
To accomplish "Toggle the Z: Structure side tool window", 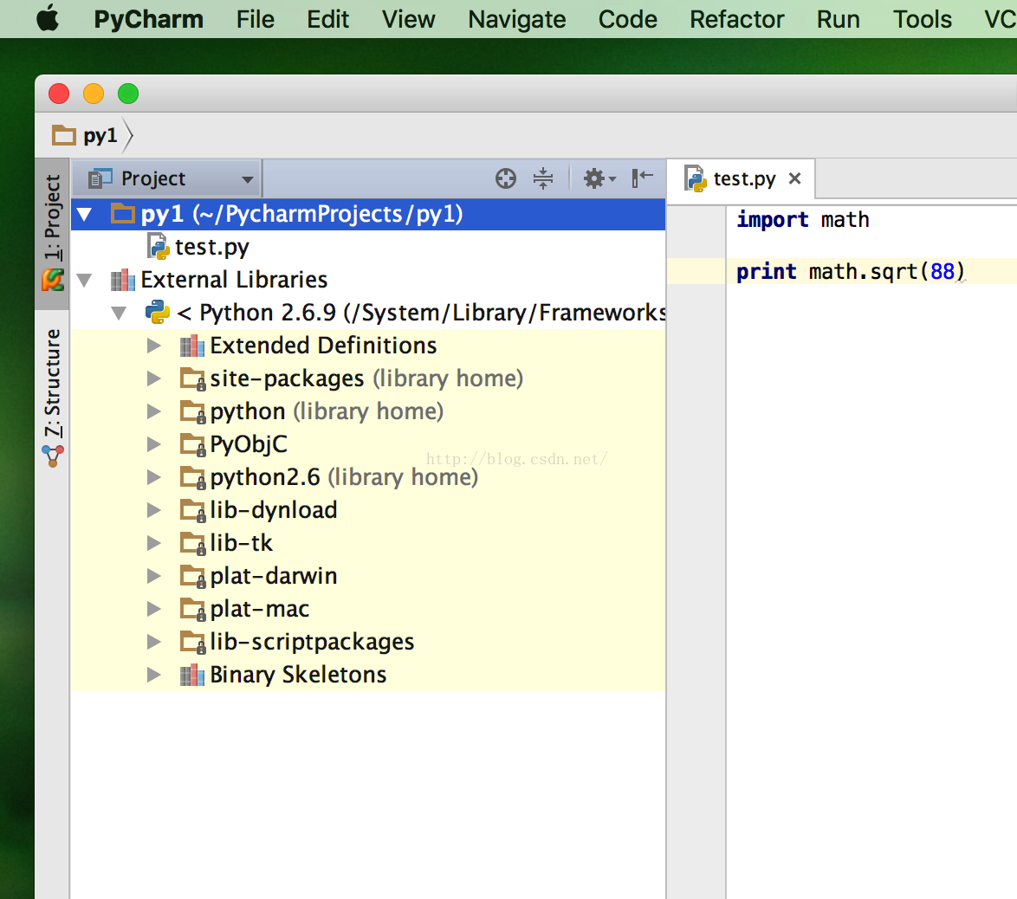I will click(53, 397).
